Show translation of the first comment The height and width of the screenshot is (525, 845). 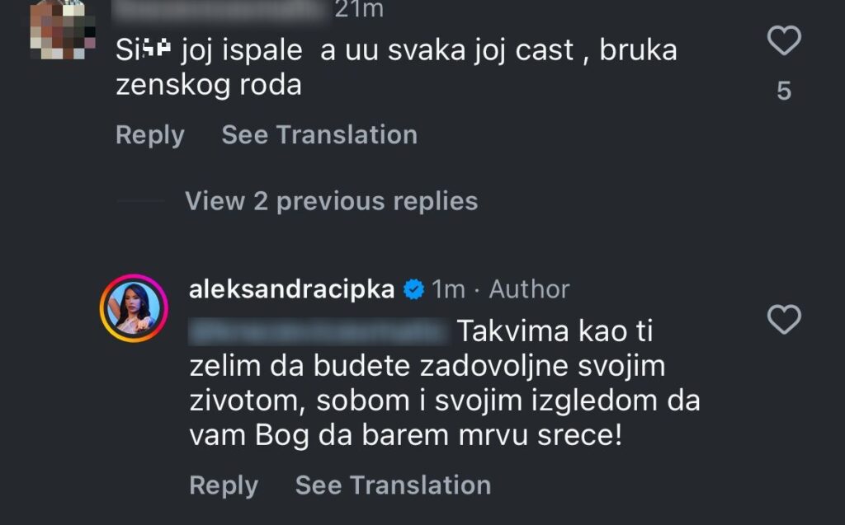coord(319,135)
